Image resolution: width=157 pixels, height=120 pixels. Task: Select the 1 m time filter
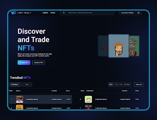(121, 84)
